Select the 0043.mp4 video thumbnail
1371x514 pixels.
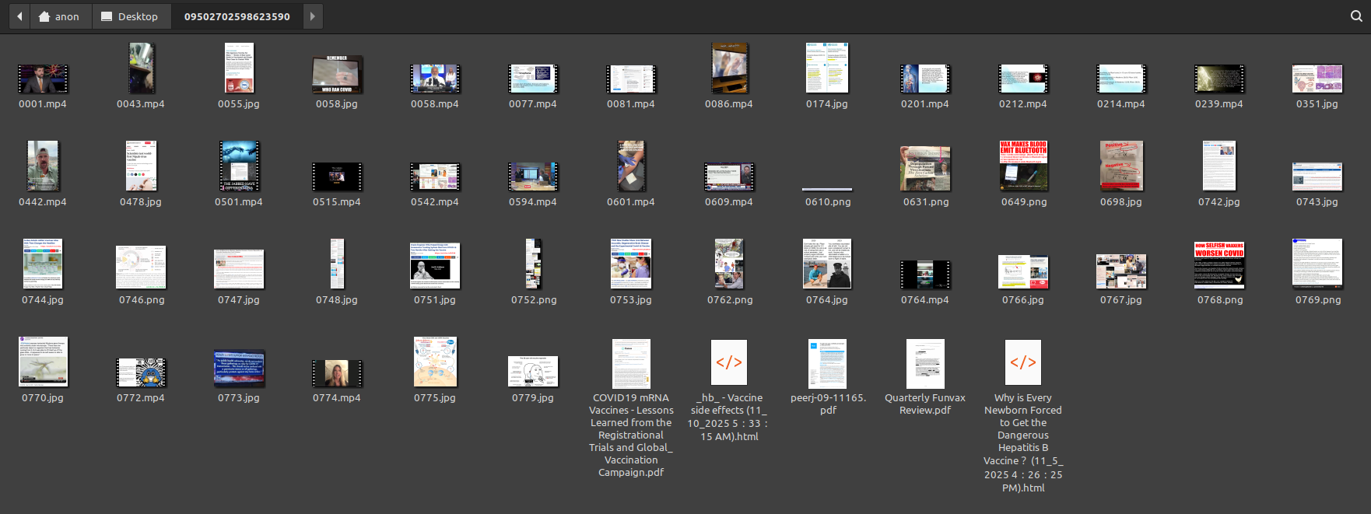[141, 68]
